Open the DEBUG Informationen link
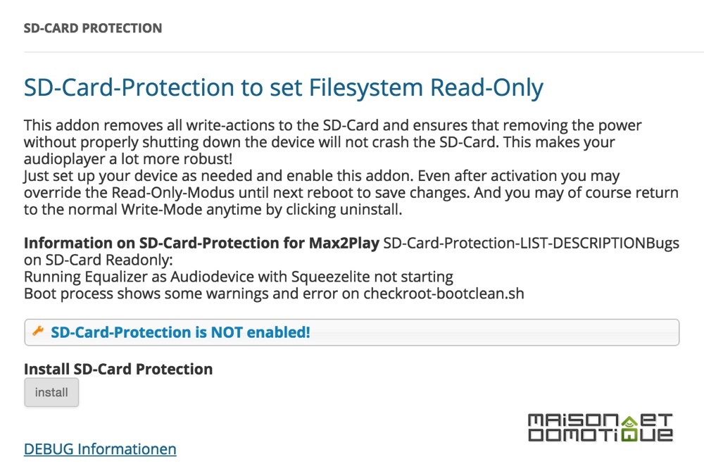This screenshot has width=704, height=466. tap(100, 449)
